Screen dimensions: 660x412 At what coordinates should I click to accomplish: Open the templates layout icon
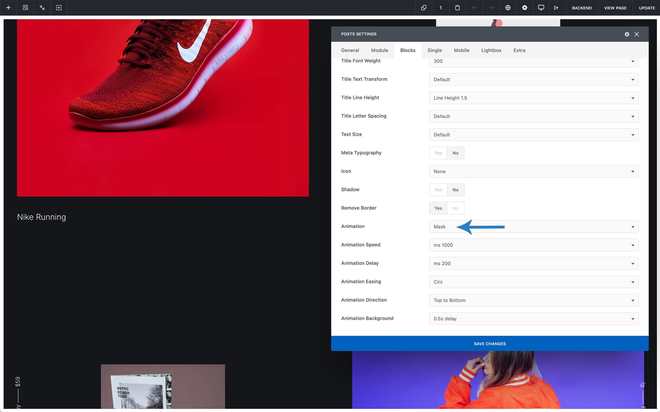click(x=25, y=8)
